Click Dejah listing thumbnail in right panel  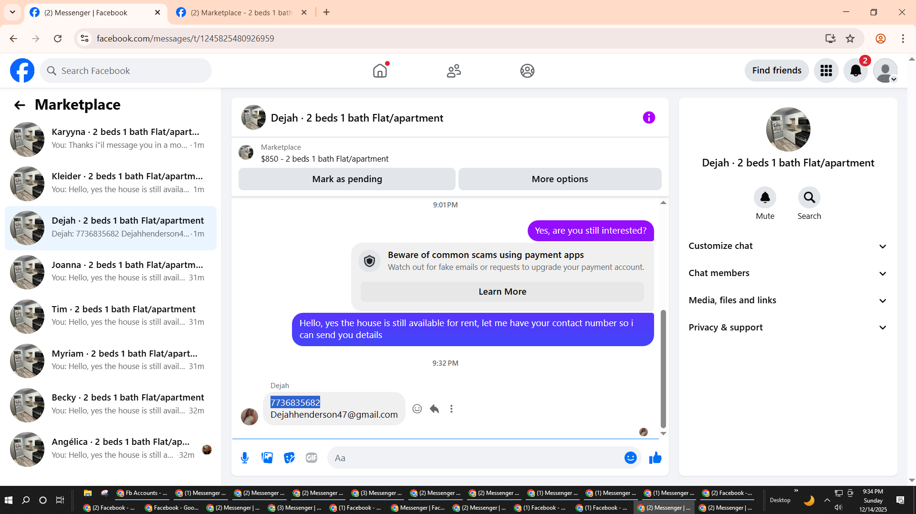(788, 130)
